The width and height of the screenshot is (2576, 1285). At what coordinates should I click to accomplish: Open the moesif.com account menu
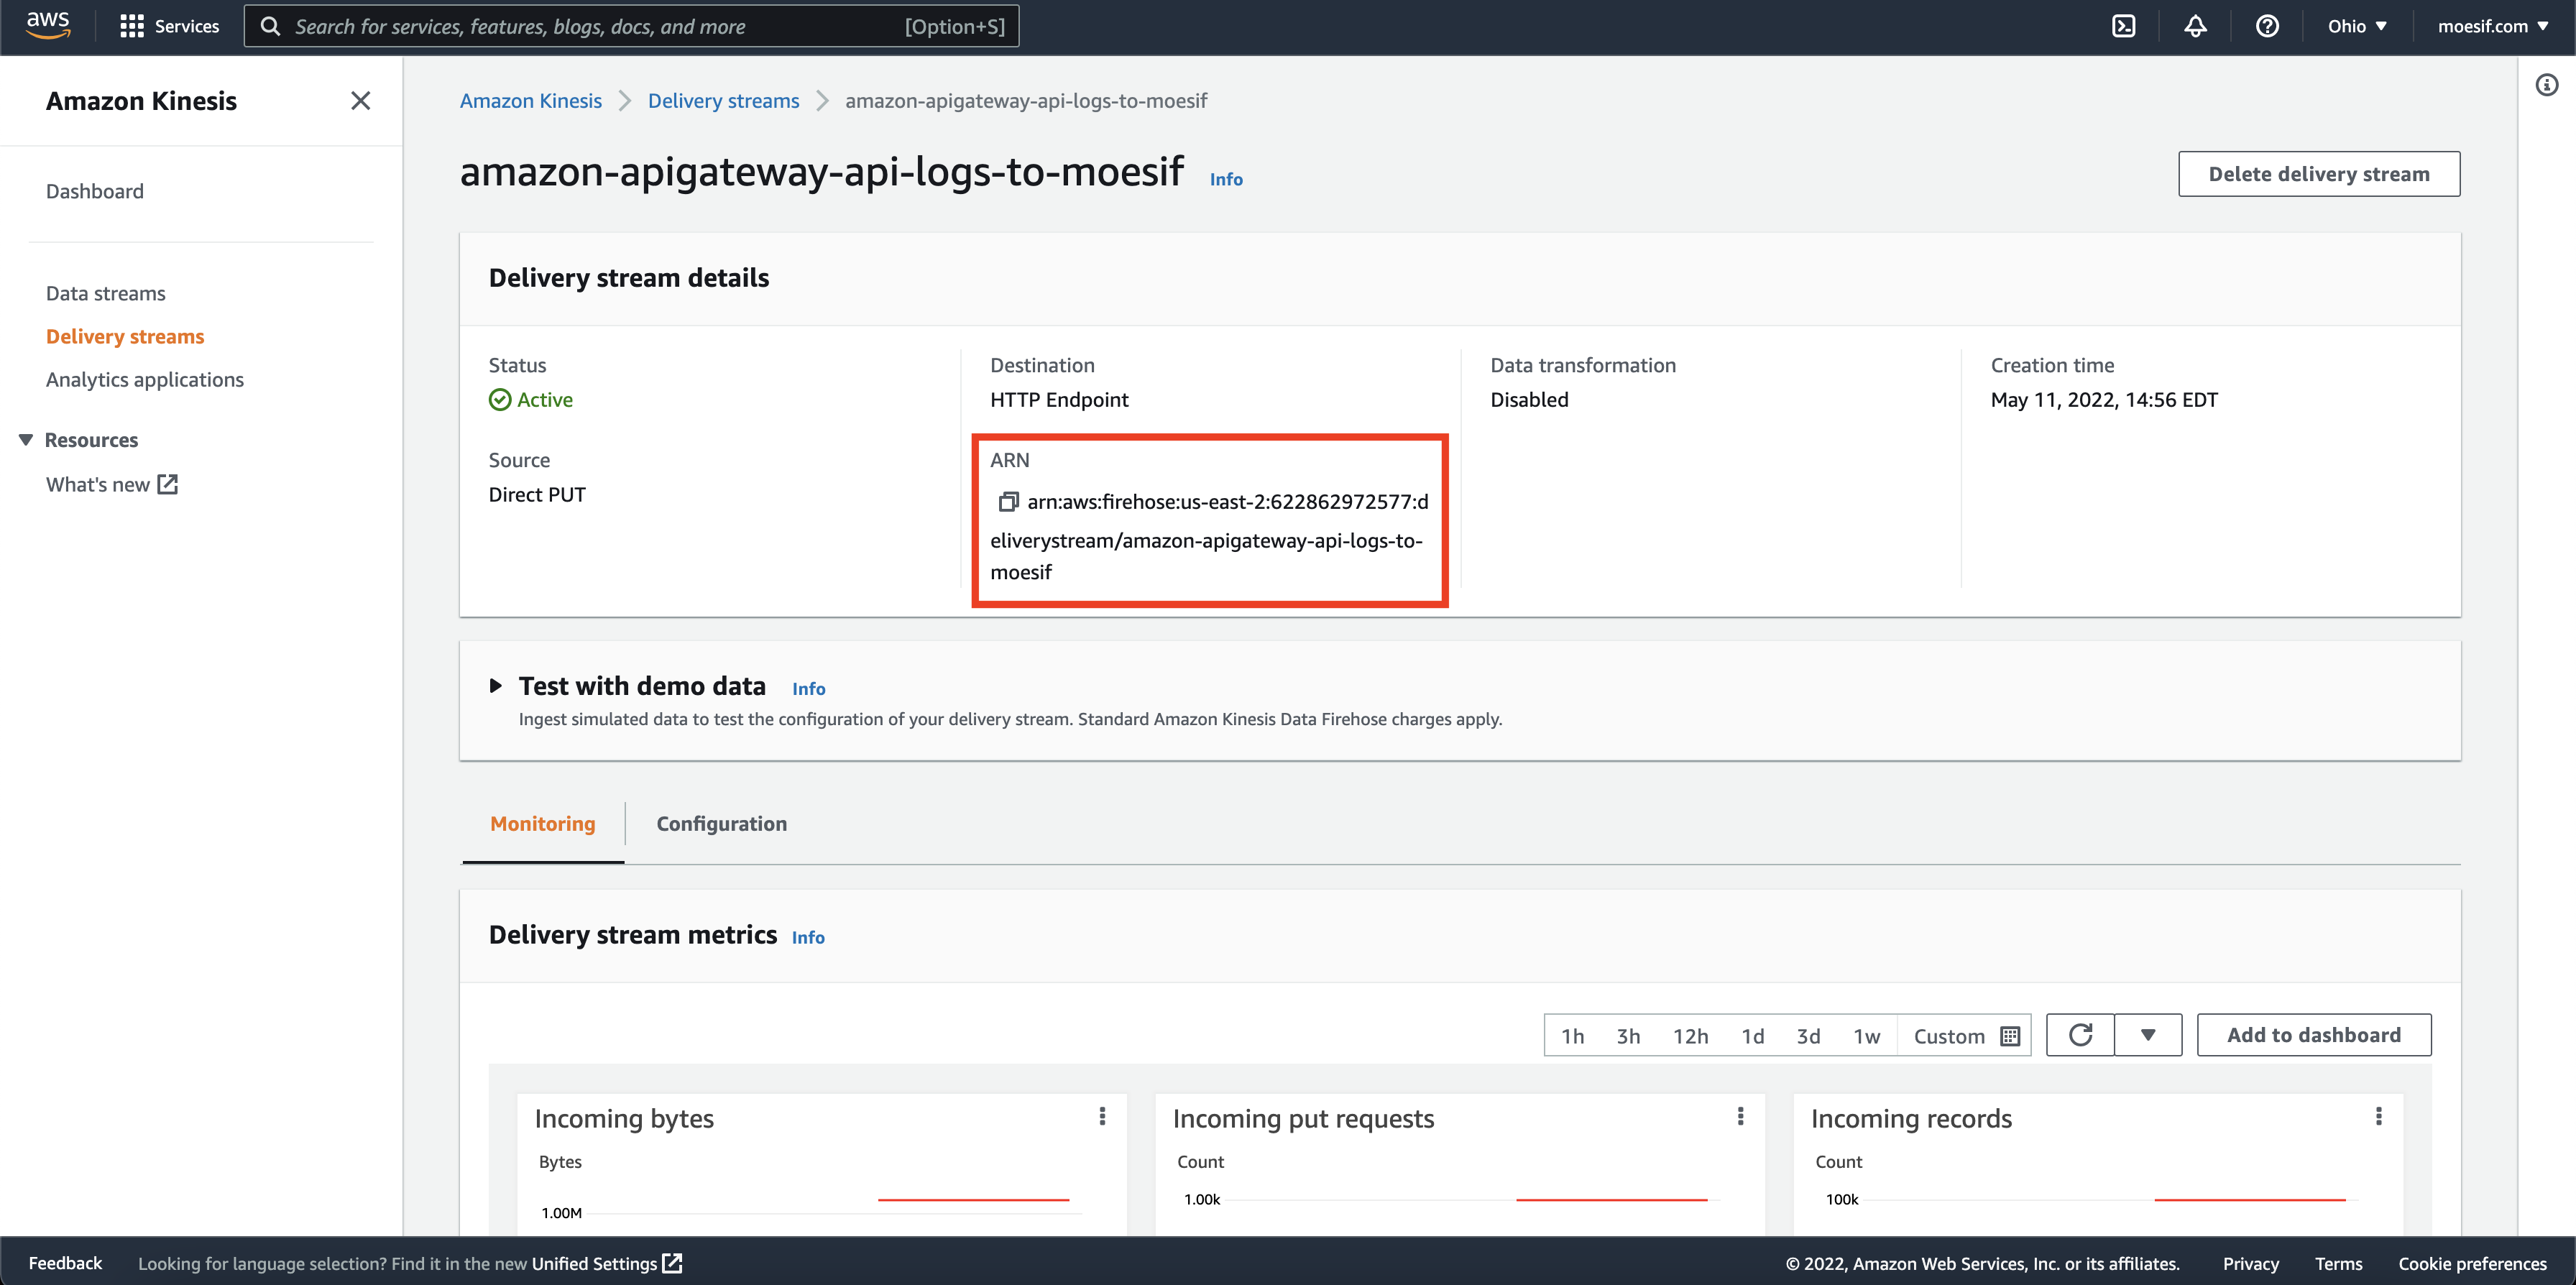[x=2492, y=26]
